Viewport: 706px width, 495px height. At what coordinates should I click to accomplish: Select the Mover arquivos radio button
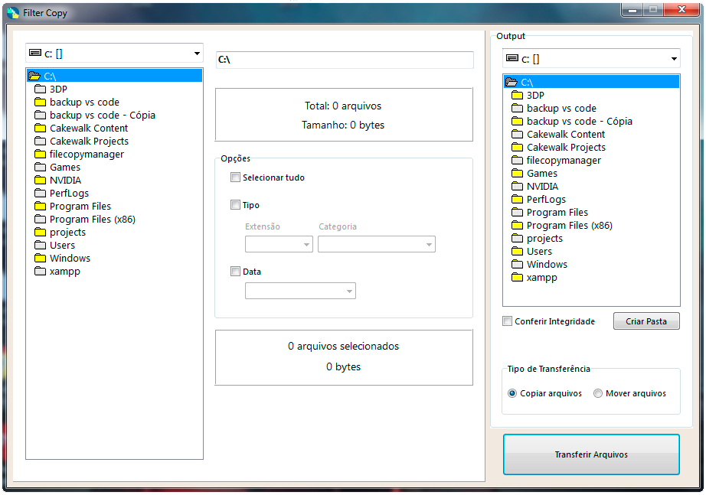tap(597, 393)
